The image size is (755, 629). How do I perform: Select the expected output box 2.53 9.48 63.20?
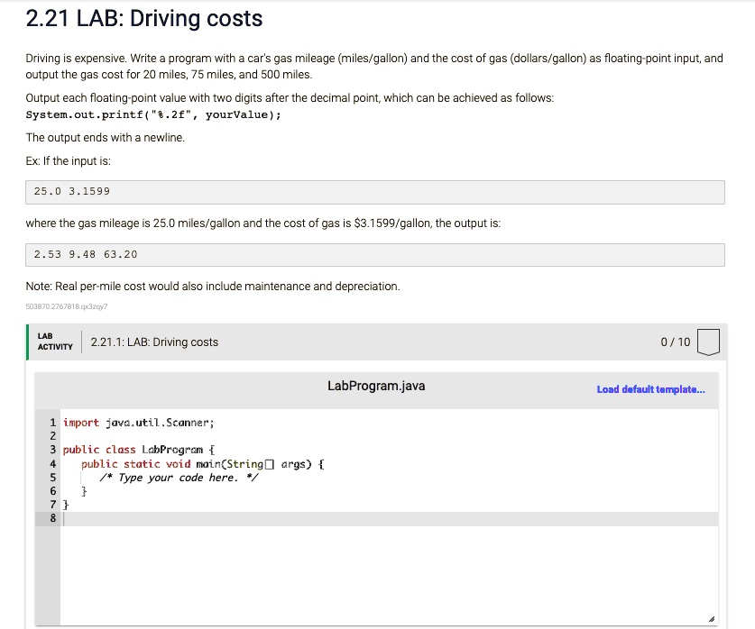click(374, 254)
